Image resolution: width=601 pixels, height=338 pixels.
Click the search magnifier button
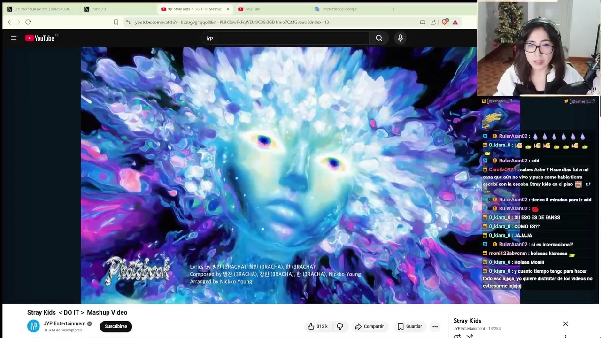pyautogui.click(x=379, y=38)
